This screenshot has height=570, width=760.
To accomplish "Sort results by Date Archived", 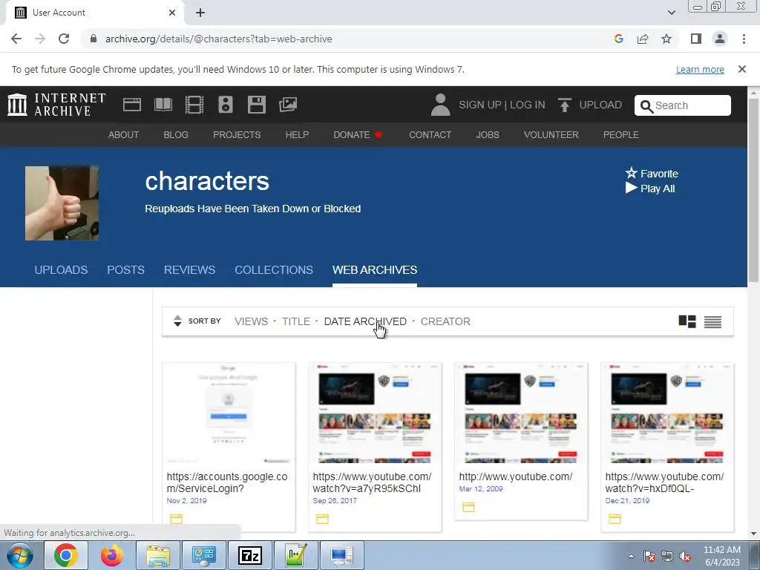I will (x=365, y=321).
